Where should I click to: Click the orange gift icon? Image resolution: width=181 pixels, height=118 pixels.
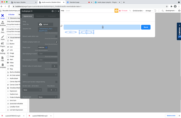[x=116, y=11]
